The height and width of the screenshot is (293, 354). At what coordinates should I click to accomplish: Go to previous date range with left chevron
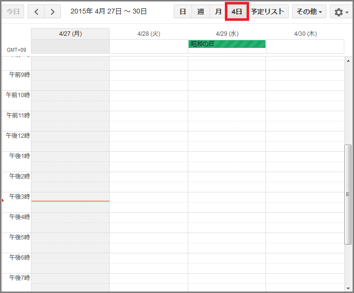pyautogui.click(x=36, y=12)
